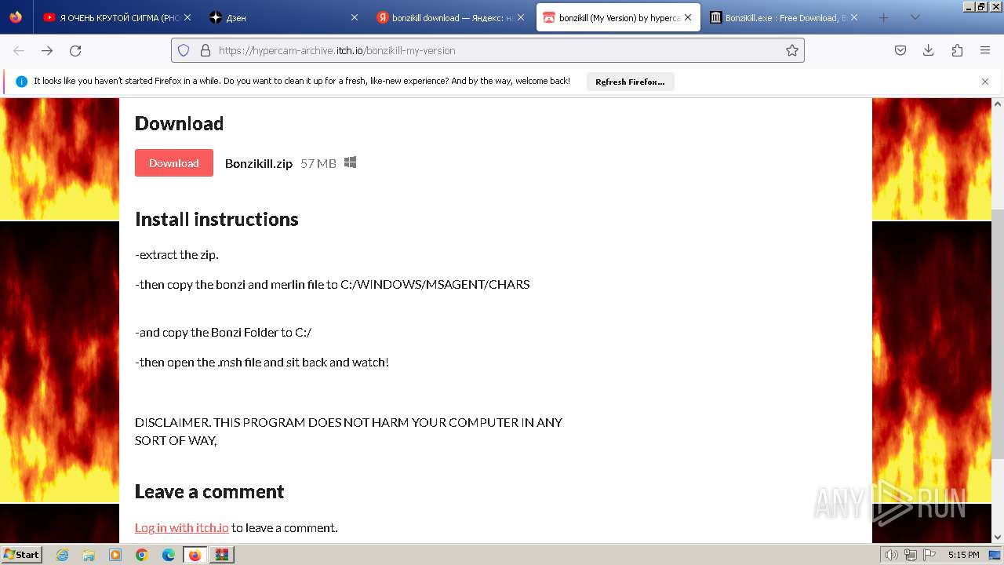The width and height of the screenshot is (1004, 565).
Task: Click the 'copy the Bonzi Folder to C:/' line
Action: pos(224,332)
